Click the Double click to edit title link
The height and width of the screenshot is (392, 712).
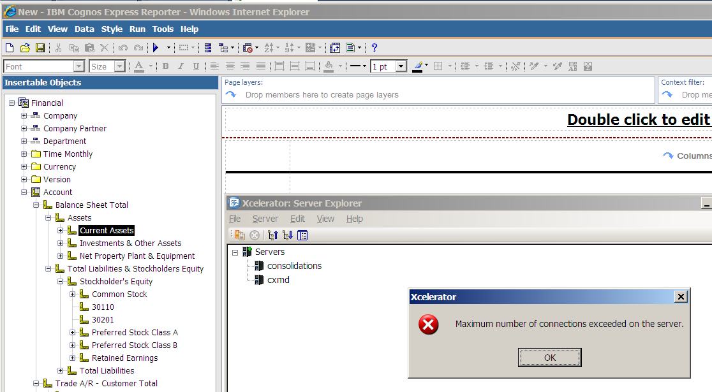pyautogui.click(x=639, y=120)
